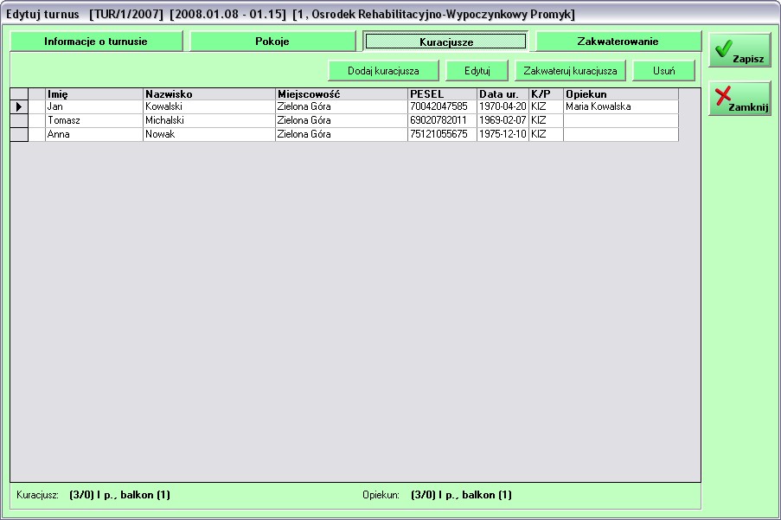781x520 pixels.
Task: Click the Edytuj button
Action: coord(477,71)
